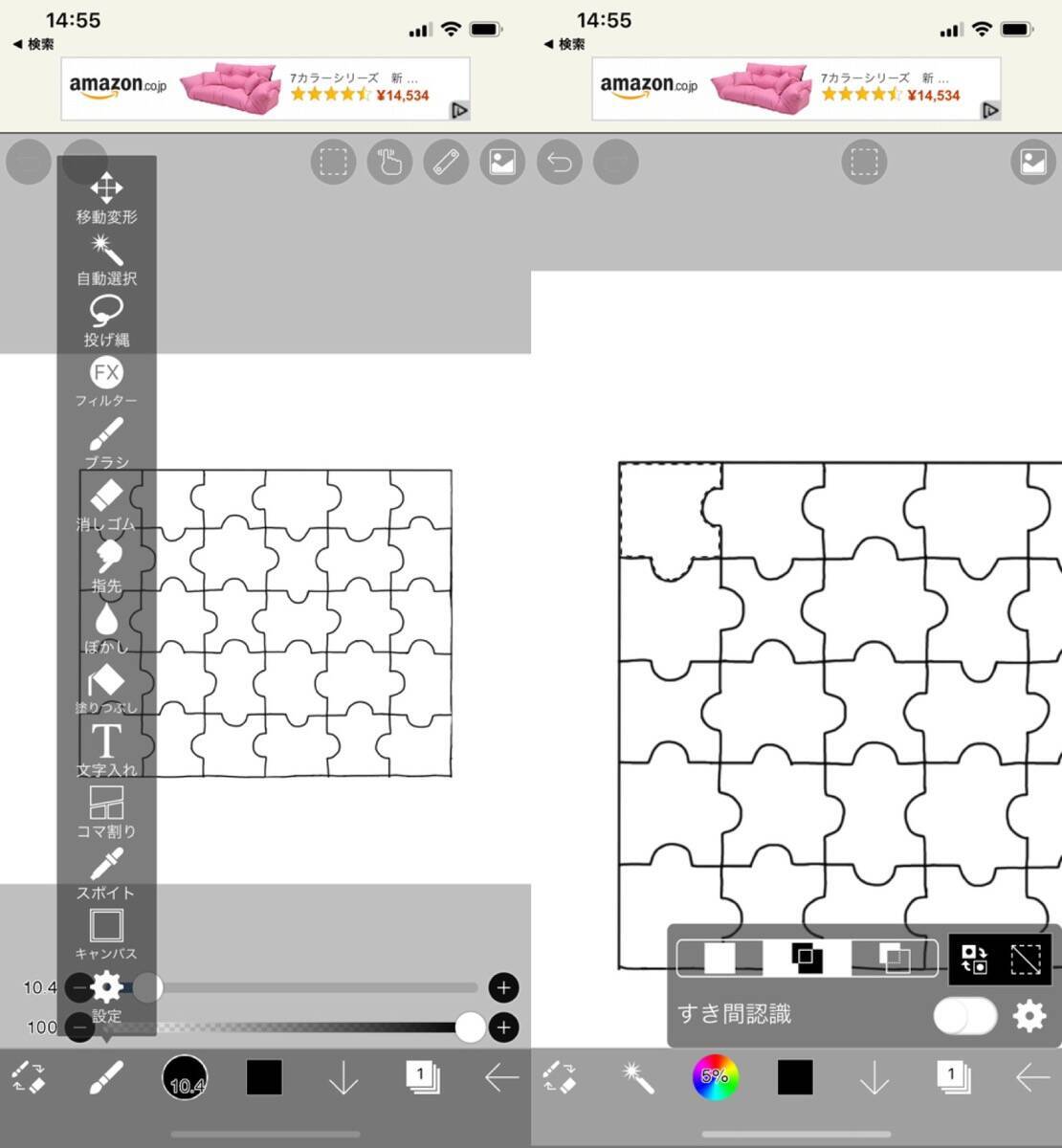Open selection area icon in right screenshot

click(x=864, y=163)
